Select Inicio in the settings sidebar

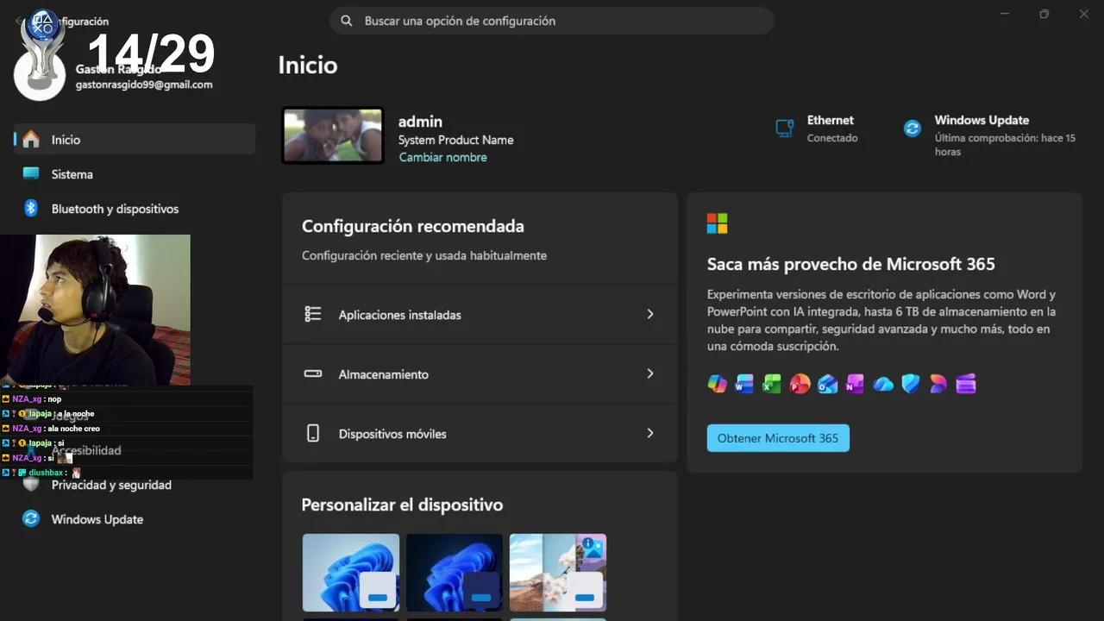(x=135, y=139)
